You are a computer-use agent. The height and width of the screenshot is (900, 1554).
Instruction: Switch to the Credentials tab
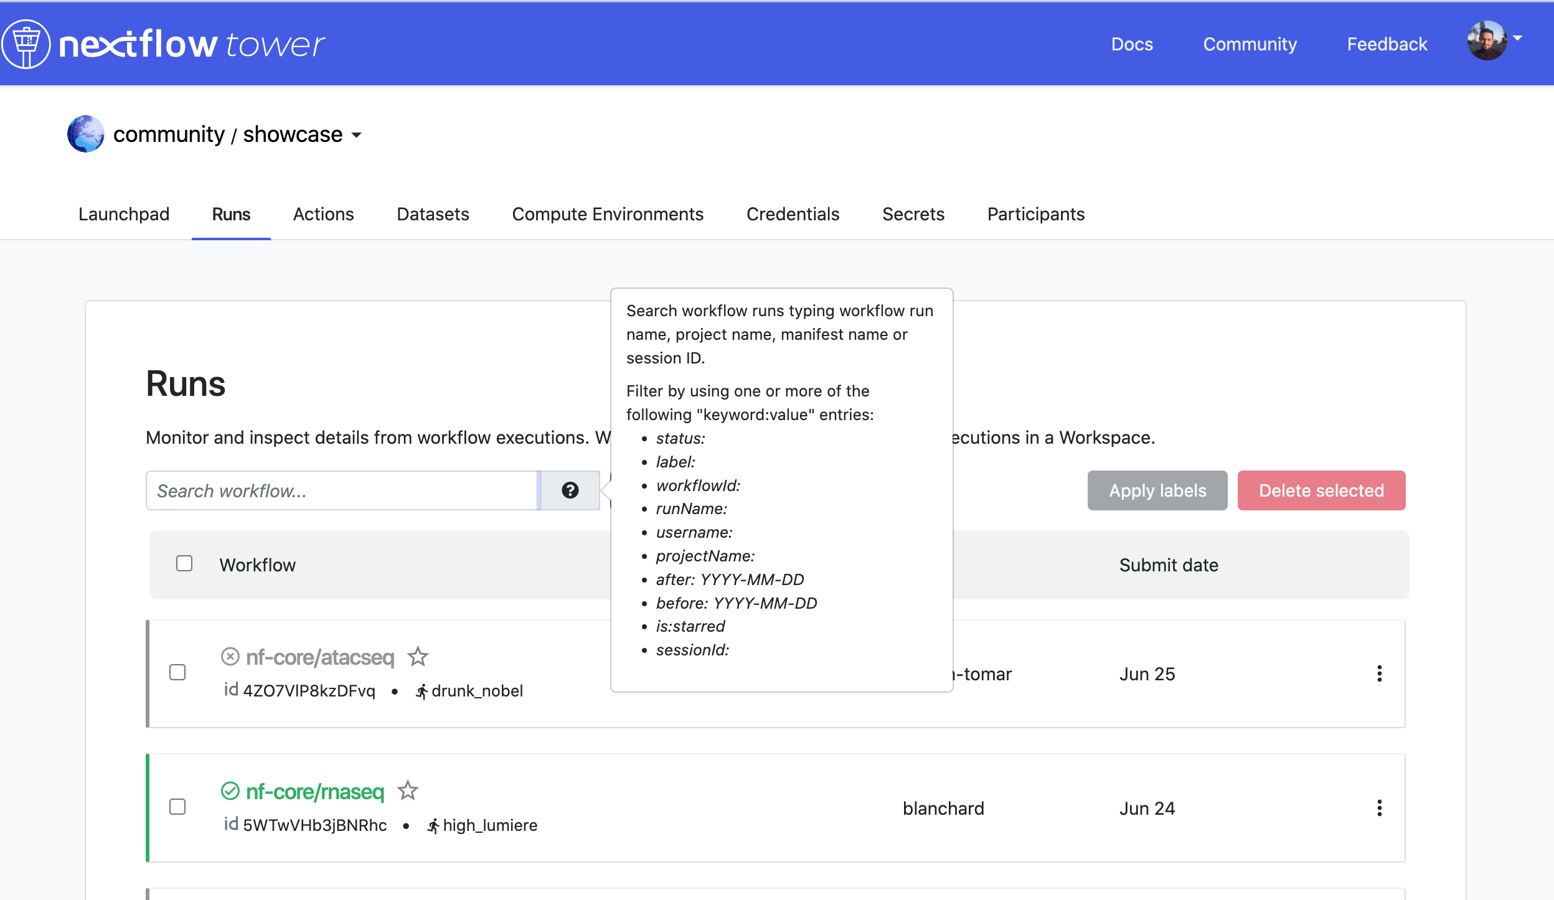pyautogui.click(x=793, y=214)
